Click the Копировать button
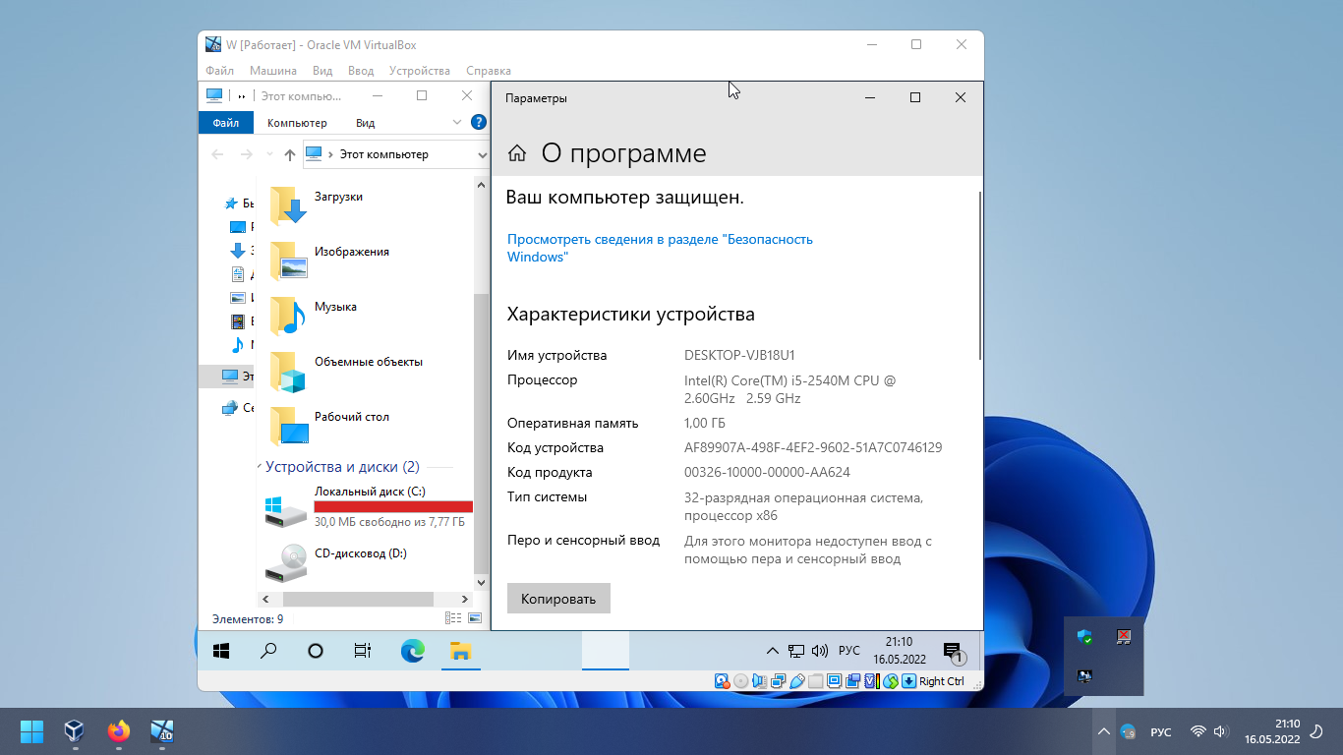The image size is (1343, 755). click(558, 599)
